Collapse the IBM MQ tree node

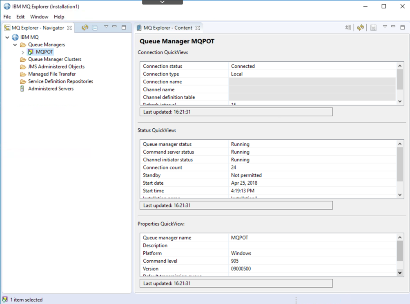(7, 38)
